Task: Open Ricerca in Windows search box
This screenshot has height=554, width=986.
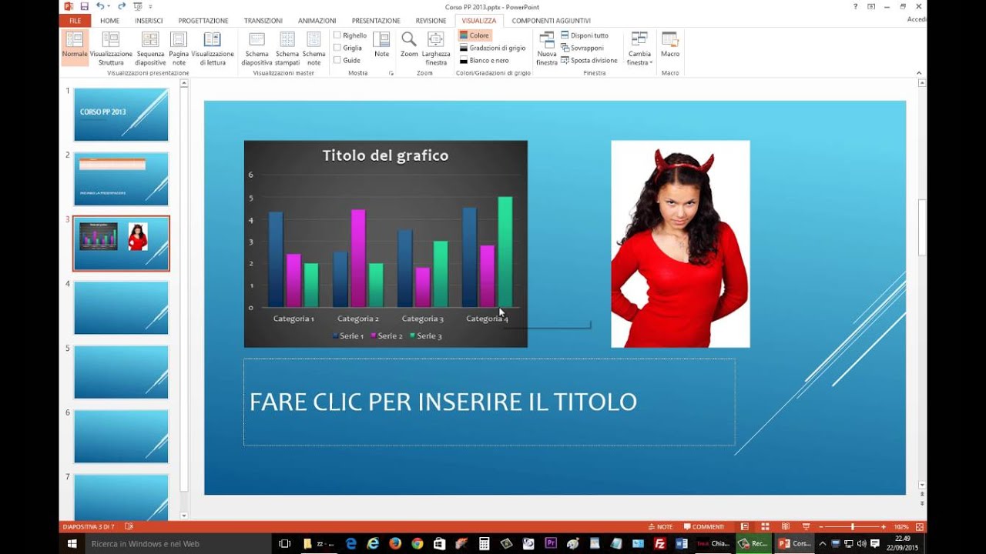Action: pyautogui.click(x=179, y=543)
